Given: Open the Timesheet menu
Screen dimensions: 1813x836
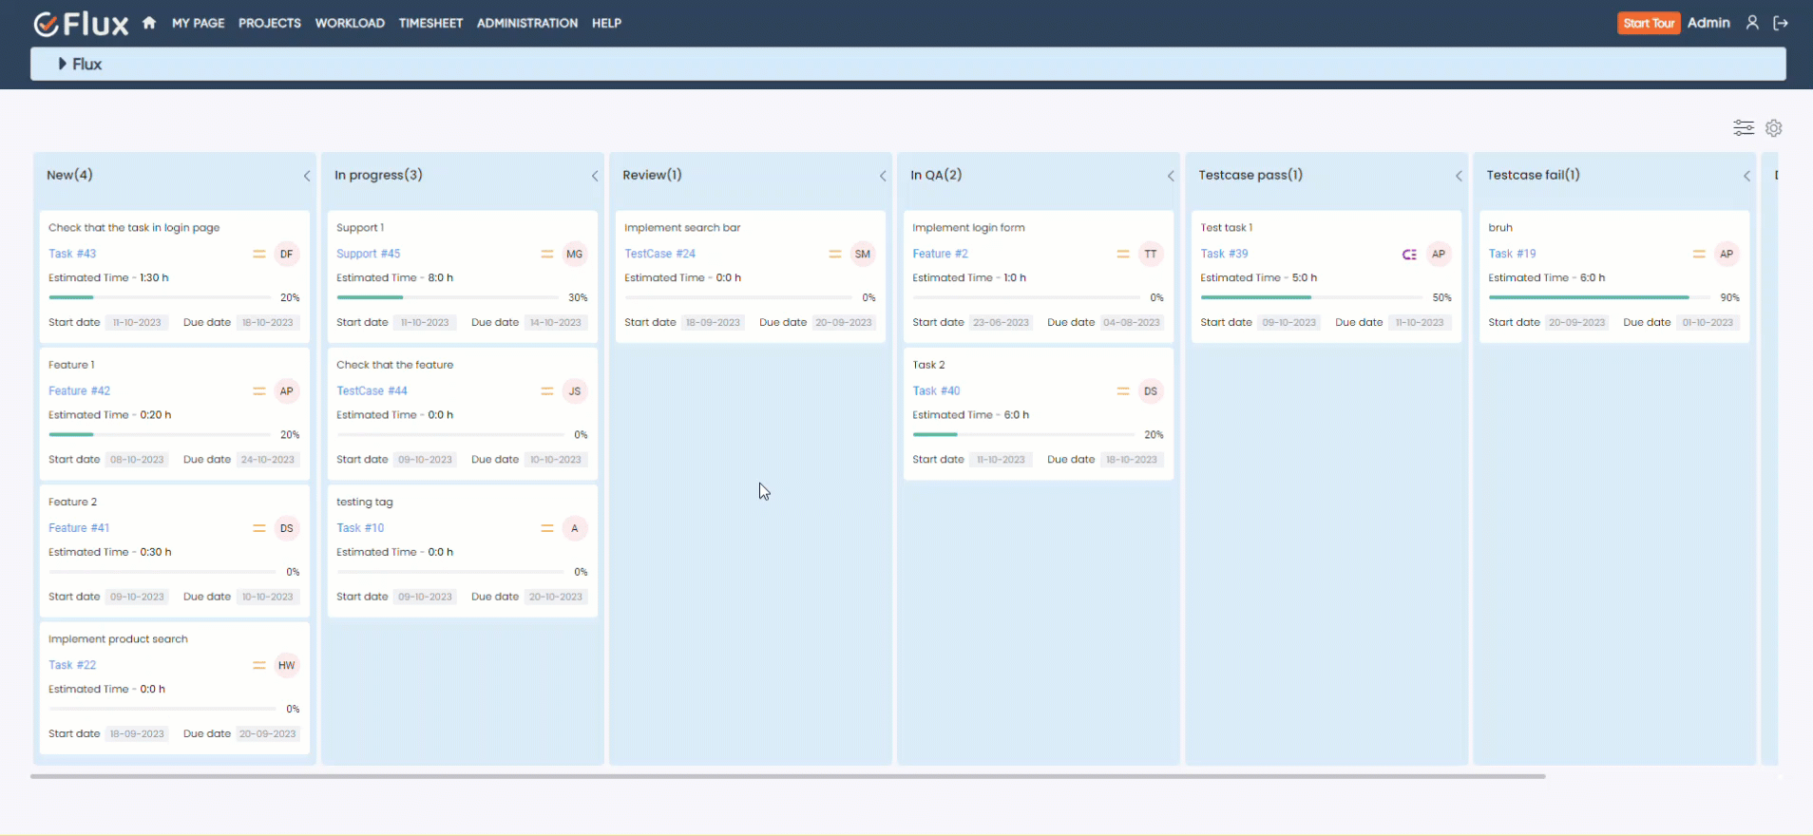Looking at the screenshot, I should pyautogui.click(x=430, y=23).
